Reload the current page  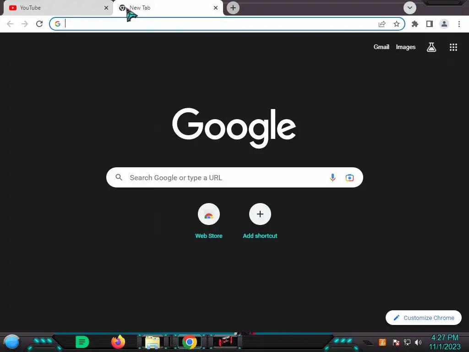click(x=39, y=24)
